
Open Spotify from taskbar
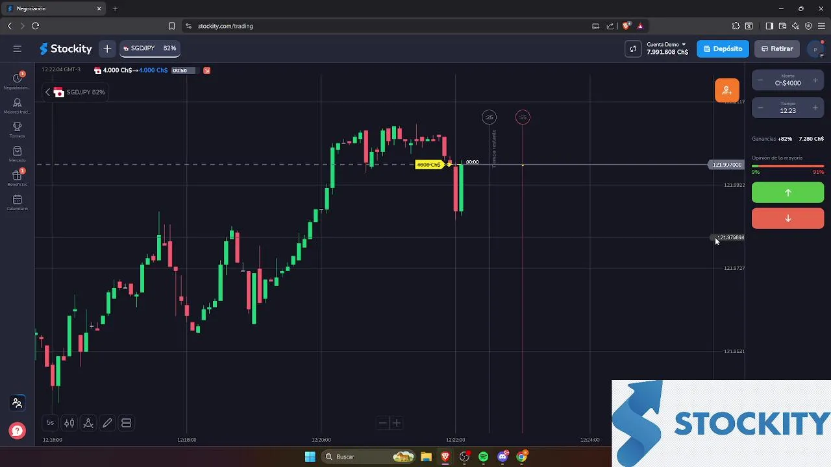click(x=483, y=457)
